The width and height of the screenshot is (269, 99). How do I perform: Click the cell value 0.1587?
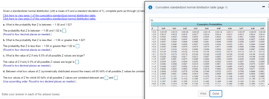163,81
